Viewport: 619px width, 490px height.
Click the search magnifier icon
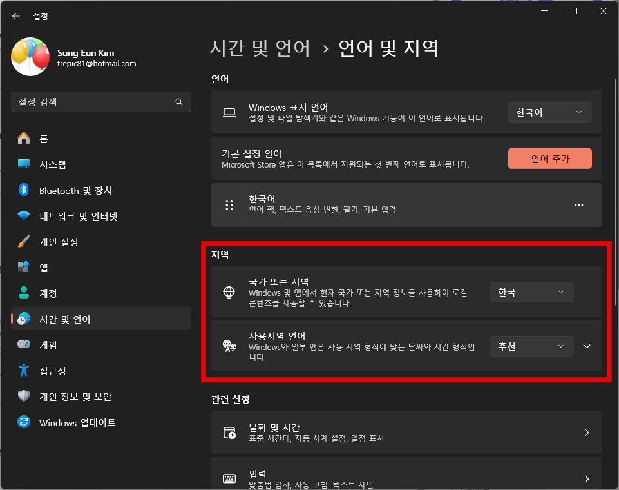tap(179, 102)
